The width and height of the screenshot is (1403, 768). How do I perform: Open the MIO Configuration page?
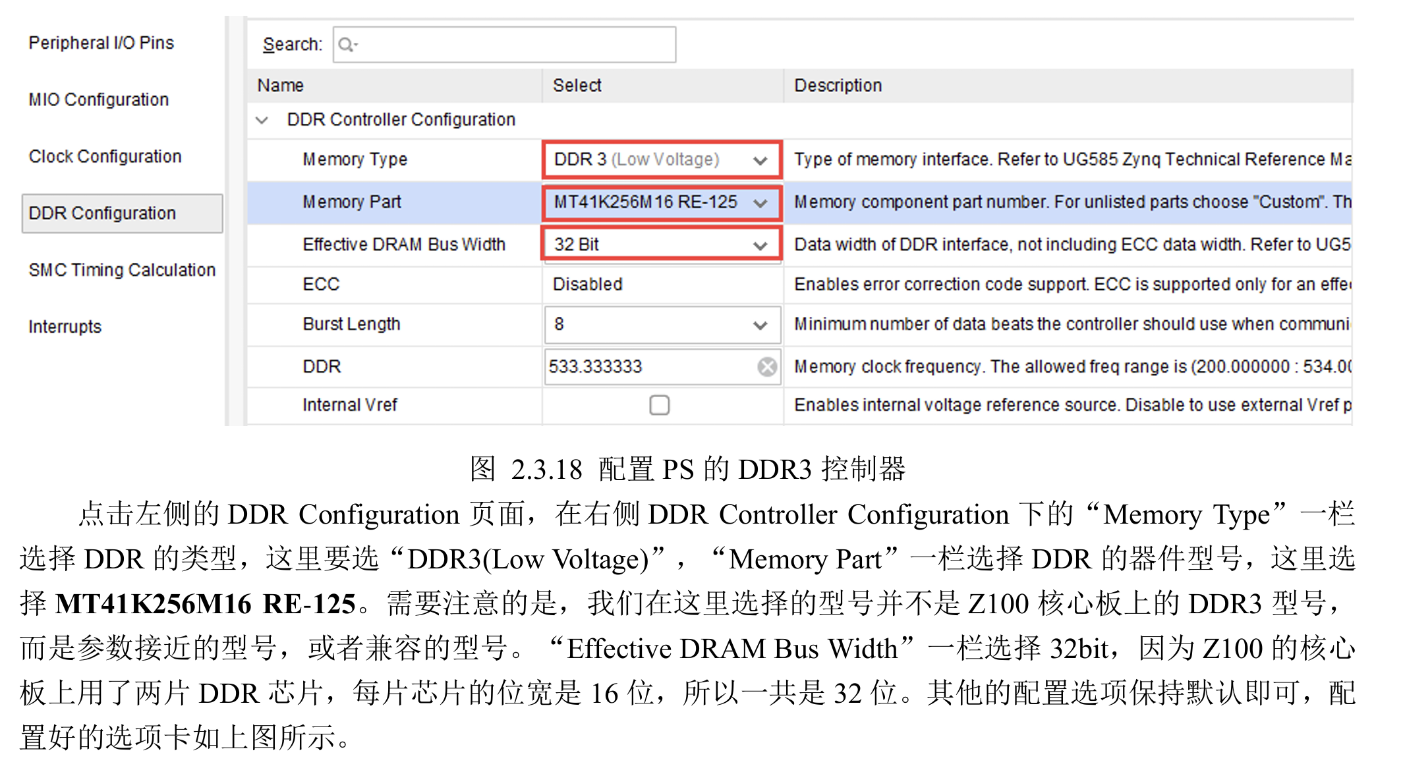click(99, 99)
